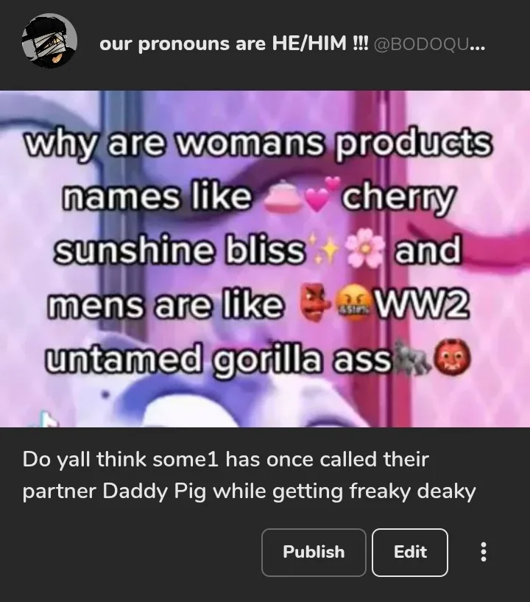The image size is (530, 602).
Task: Click the caption text about Daddy Pig
Action: (x=250, y=475)
